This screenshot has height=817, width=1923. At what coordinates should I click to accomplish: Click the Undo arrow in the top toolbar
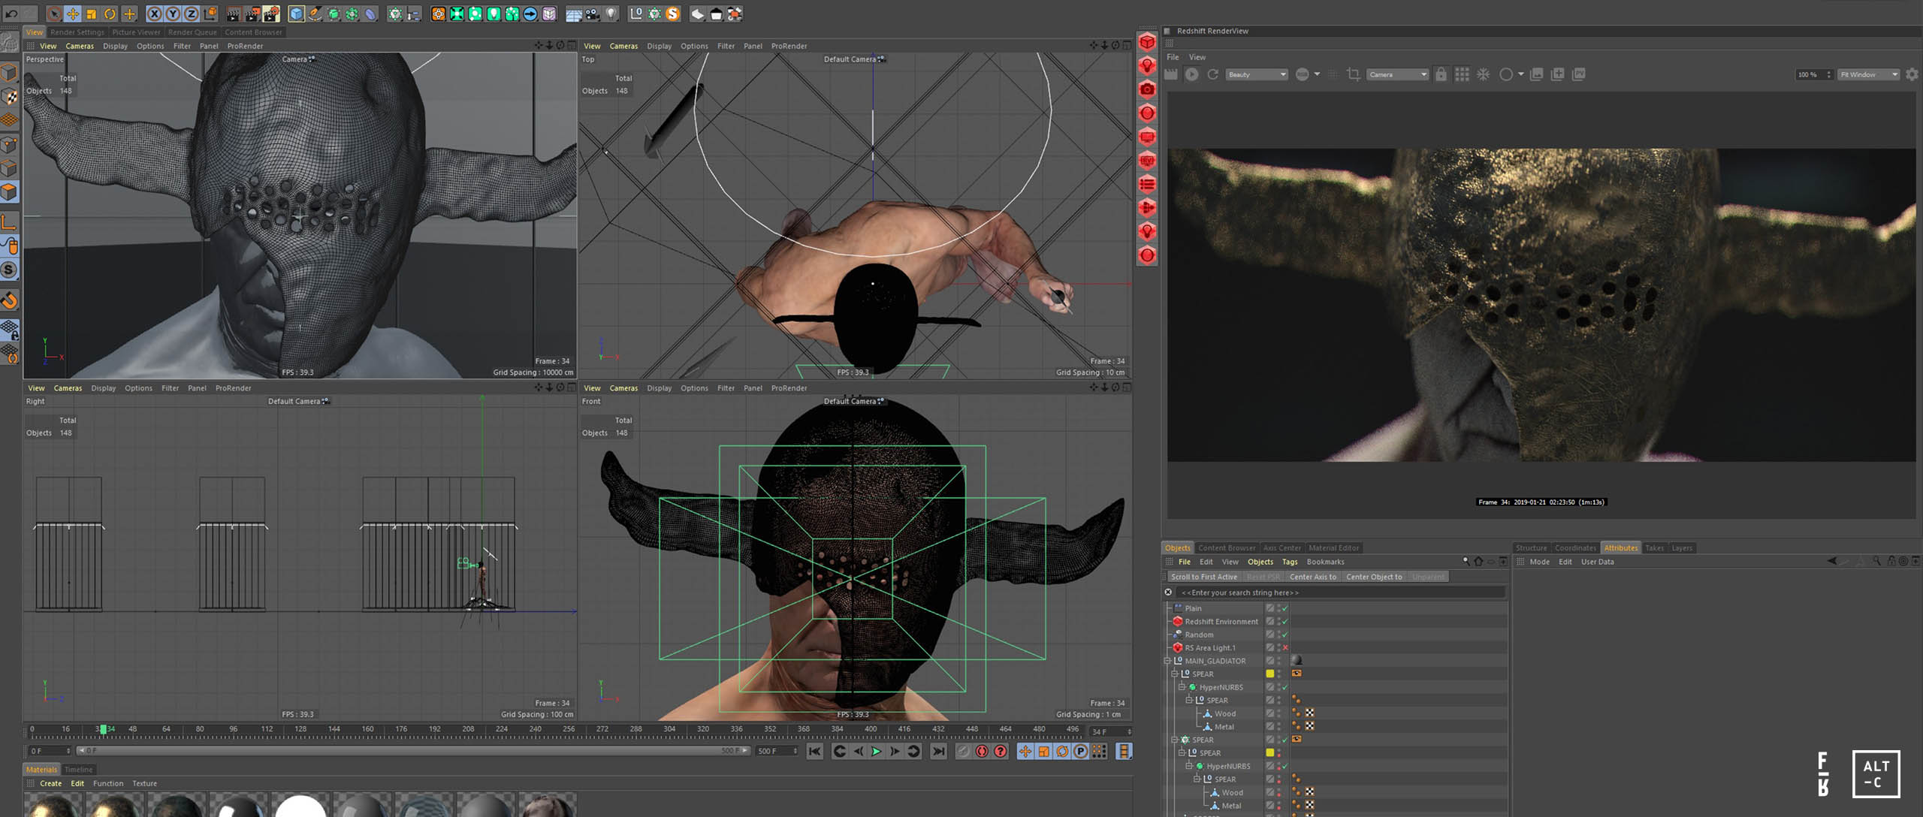[x=11, y=14]
